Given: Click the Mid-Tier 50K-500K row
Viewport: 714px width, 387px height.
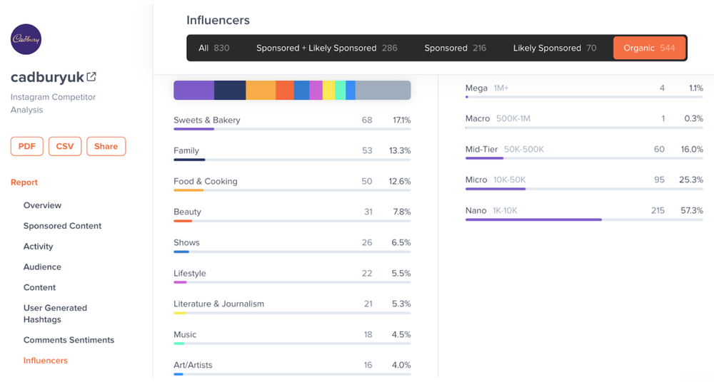Looking at the screenshot, I should click(584, 151).
